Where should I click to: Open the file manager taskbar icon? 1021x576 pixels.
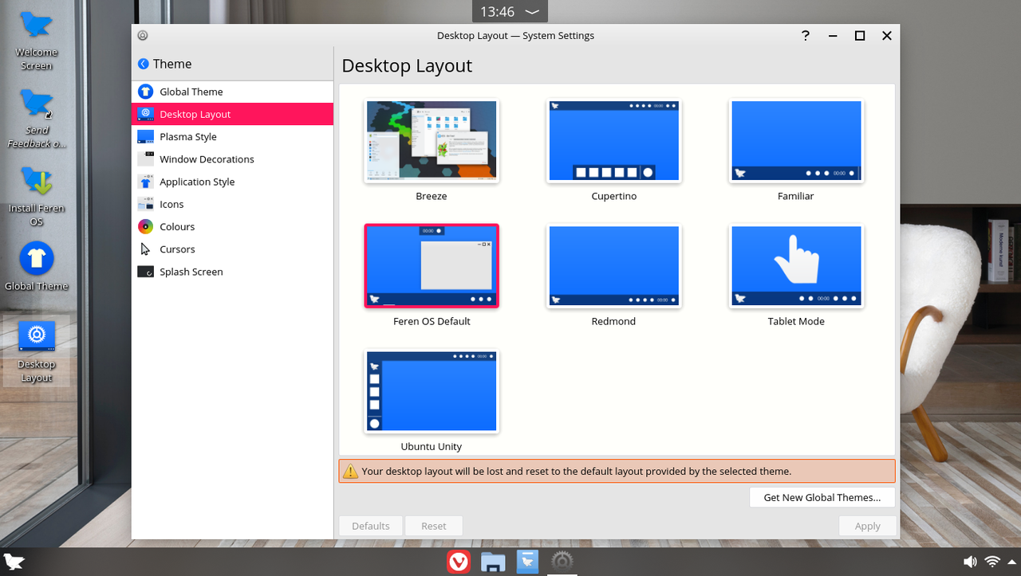493,562
